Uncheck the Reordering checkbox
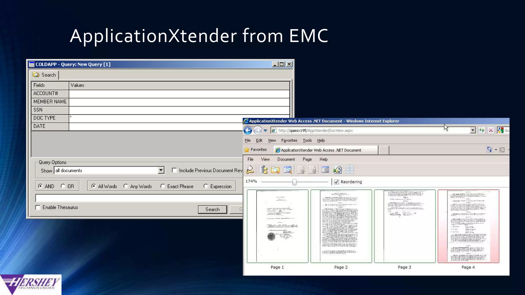 point(337,182)
